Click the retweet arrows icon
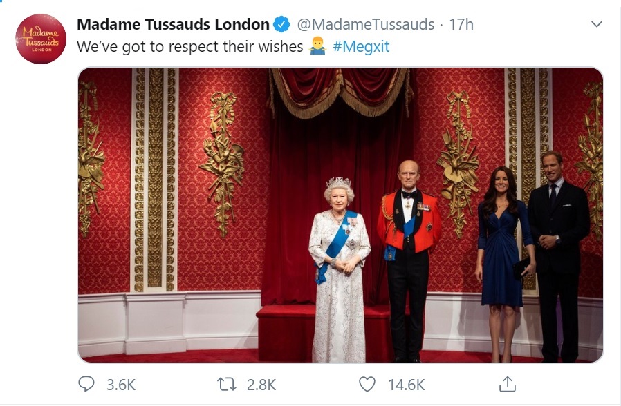Screen dimensions: 621x406 227,385
